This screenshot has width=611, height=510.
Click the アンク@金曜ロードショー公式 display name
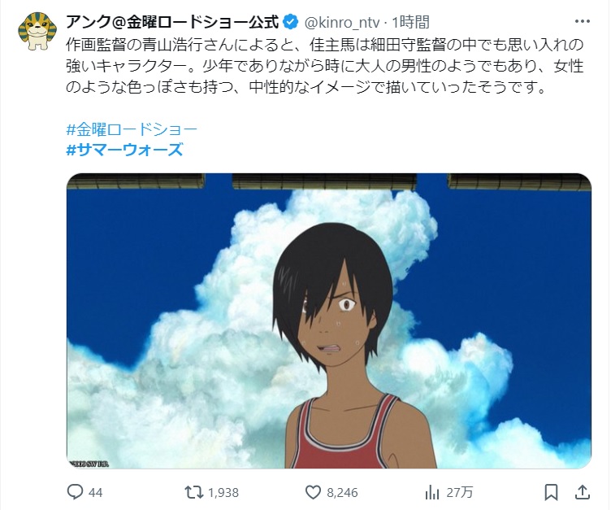(172, 22)
